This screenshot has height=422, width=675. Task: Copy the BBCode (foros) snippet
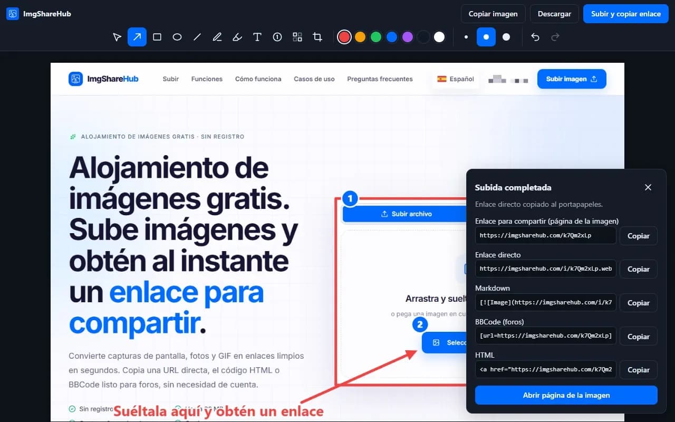(x=639, y=337)
